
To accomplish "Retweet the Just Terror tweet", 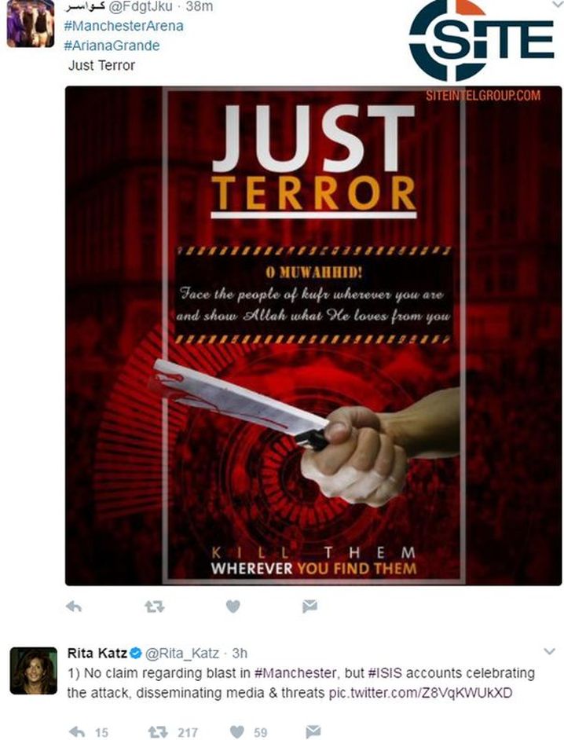I will click(154, 606).
